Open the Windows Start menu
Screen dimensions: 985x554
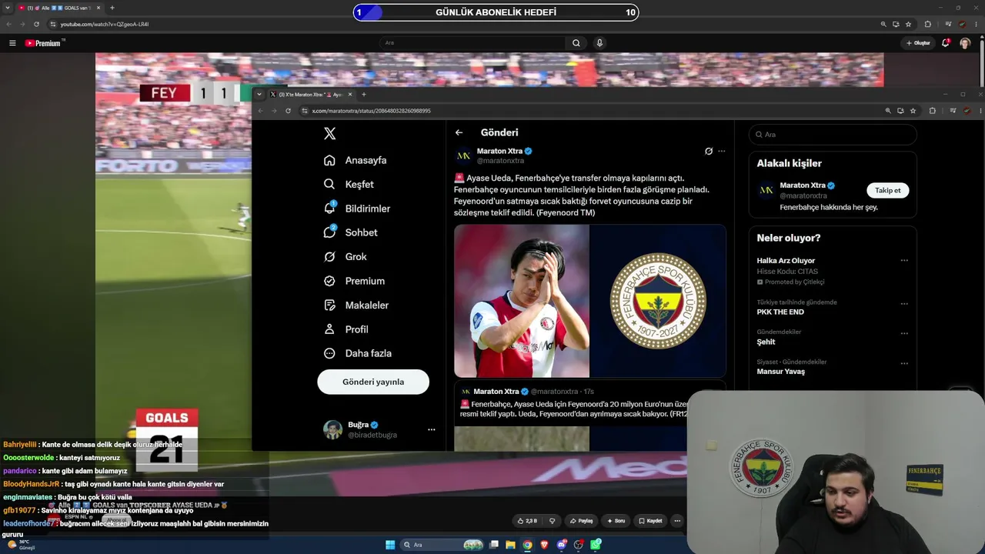click(x=390, y=545)
